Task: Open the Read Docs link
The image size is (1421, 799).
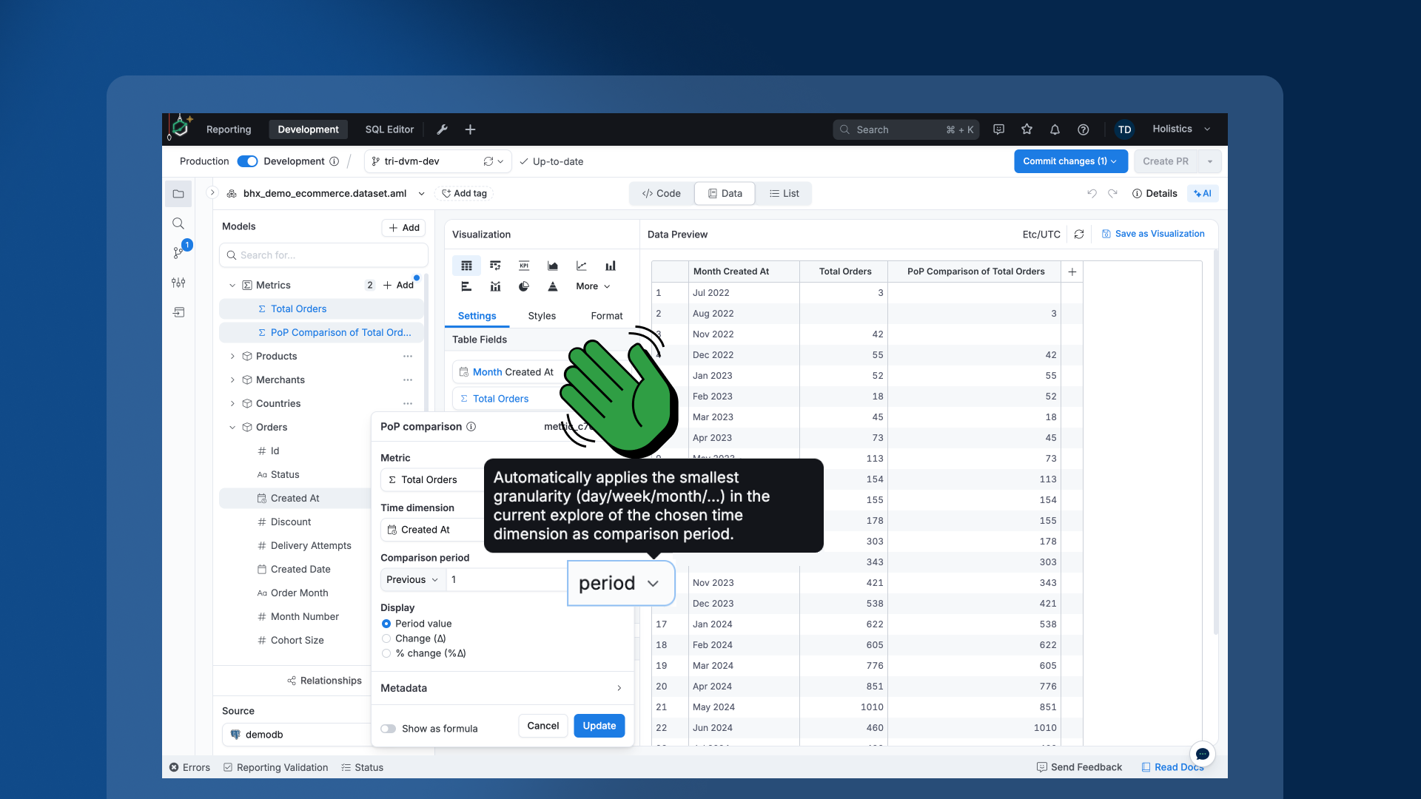Action: pos(1173,767)
